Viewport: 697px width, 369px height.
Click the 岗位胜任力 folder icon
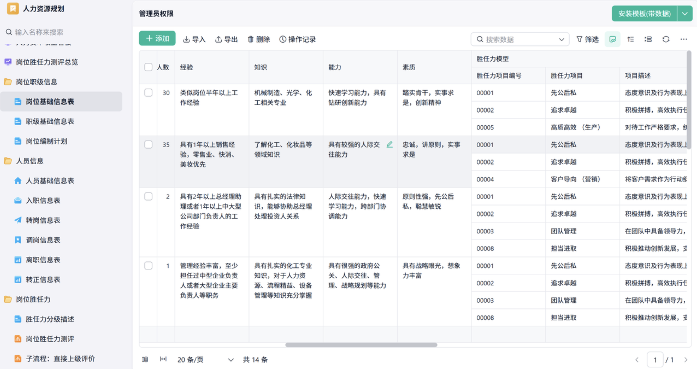coord(8,299)
